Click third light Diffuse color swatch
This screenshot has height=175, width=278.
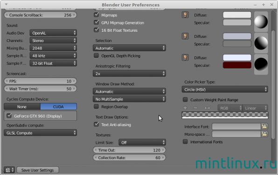pos(237,57)
